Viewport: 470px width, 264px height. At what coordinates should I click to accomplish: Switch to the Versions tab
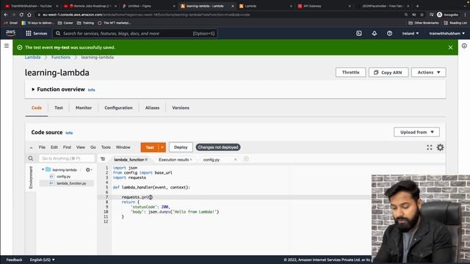click(x=181, y=108)
